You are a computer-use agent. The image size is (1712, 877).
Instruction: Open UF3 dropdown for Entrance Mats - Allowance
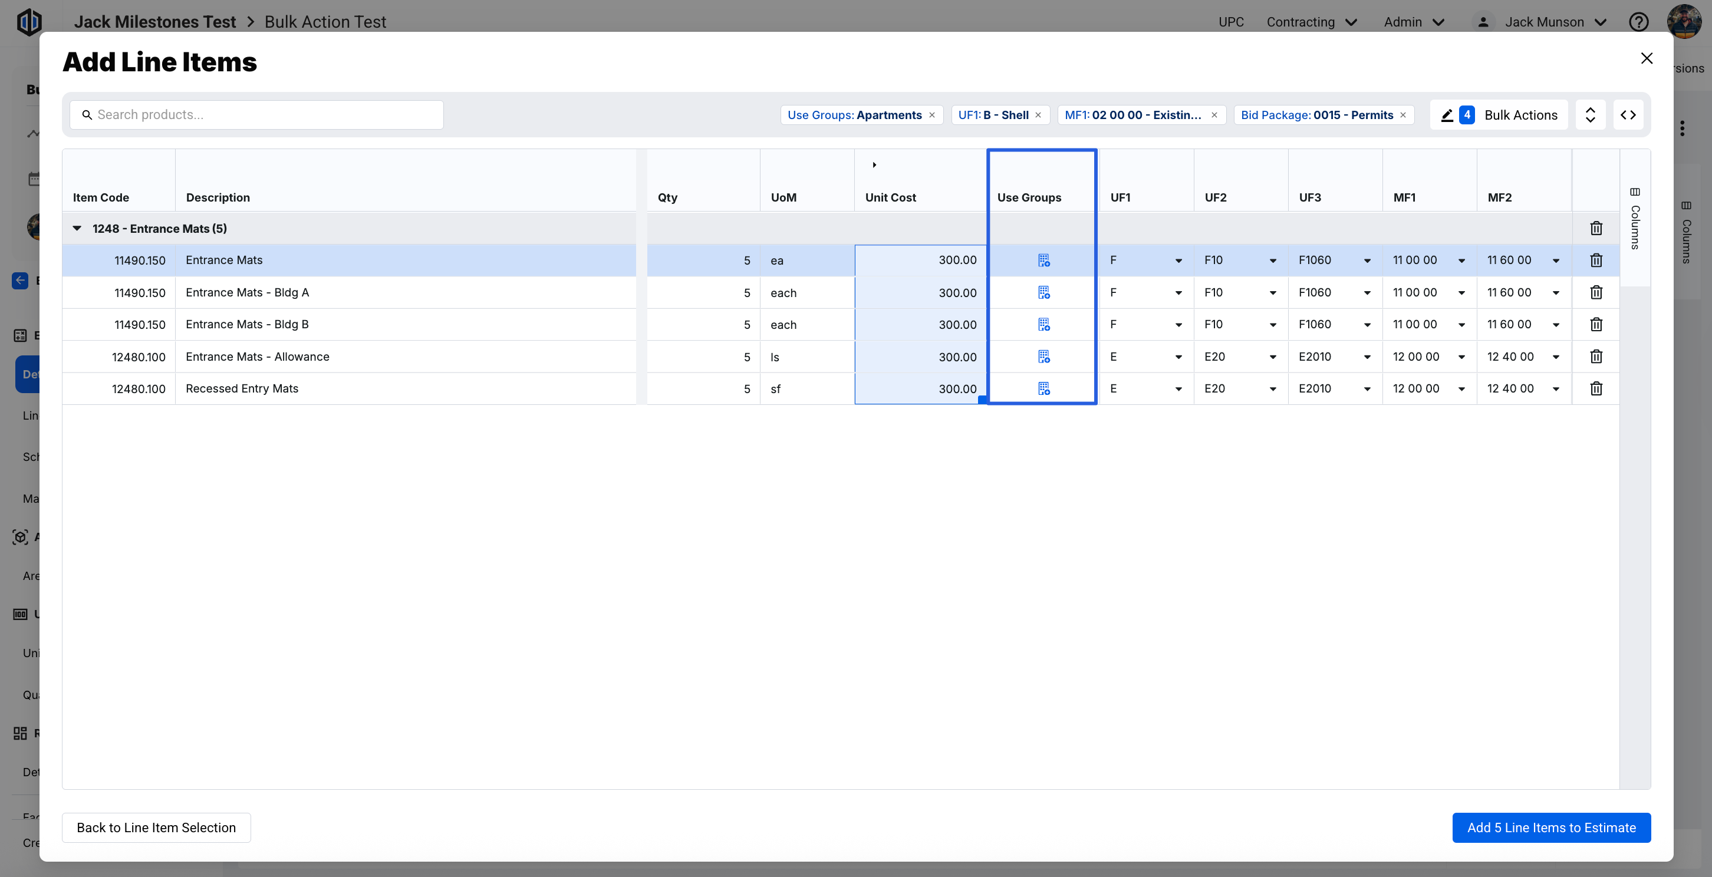1367,357
